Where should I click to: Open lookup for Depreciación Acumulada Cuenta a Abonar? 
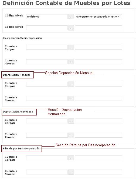point(71,135)
